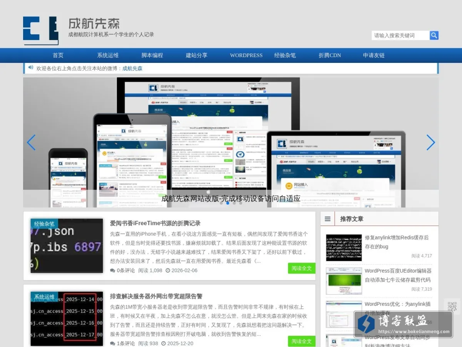Open thumbnail of the 爱阅书香 article
This screenshot has width=462, height=347.
click(67, 246)
